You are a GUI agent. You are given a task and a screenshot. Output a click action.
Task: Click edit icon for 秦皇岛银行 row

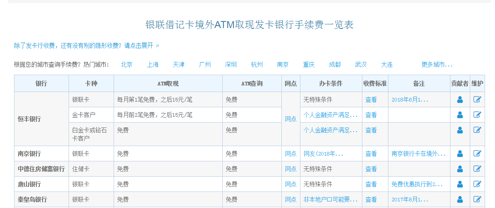477,199
